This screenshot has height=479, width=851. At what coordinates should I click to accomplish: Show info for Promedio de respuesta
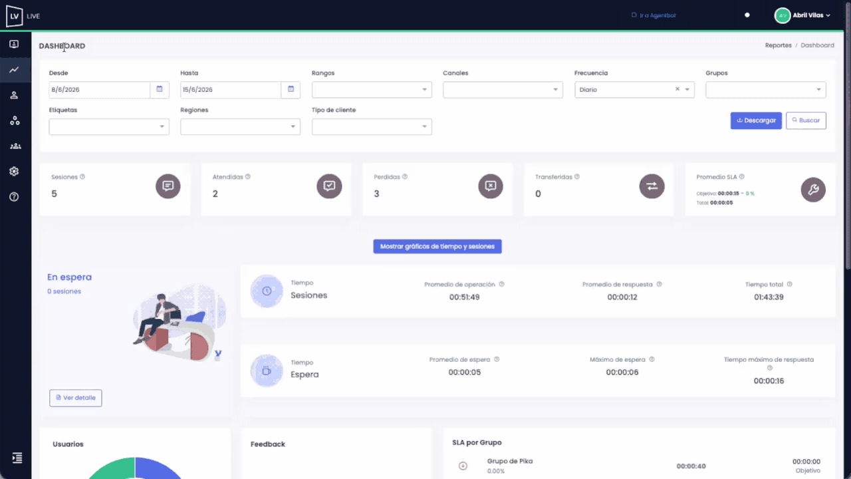[660, 284]
